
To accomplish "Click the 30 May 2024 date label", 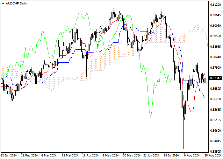I will 131,156.
